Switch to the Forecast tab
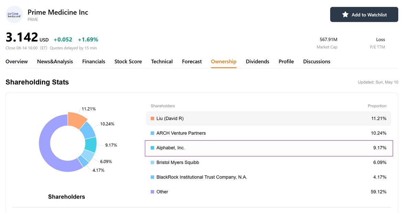Image resolution: width=412 pixels, height=213 pixels. [x=192, y=62]
